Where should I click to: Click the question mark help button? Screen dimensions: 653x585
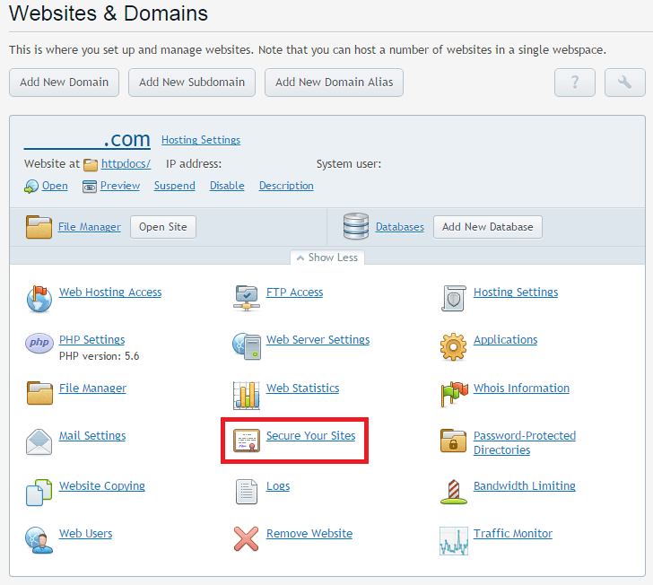click(575, 83)
